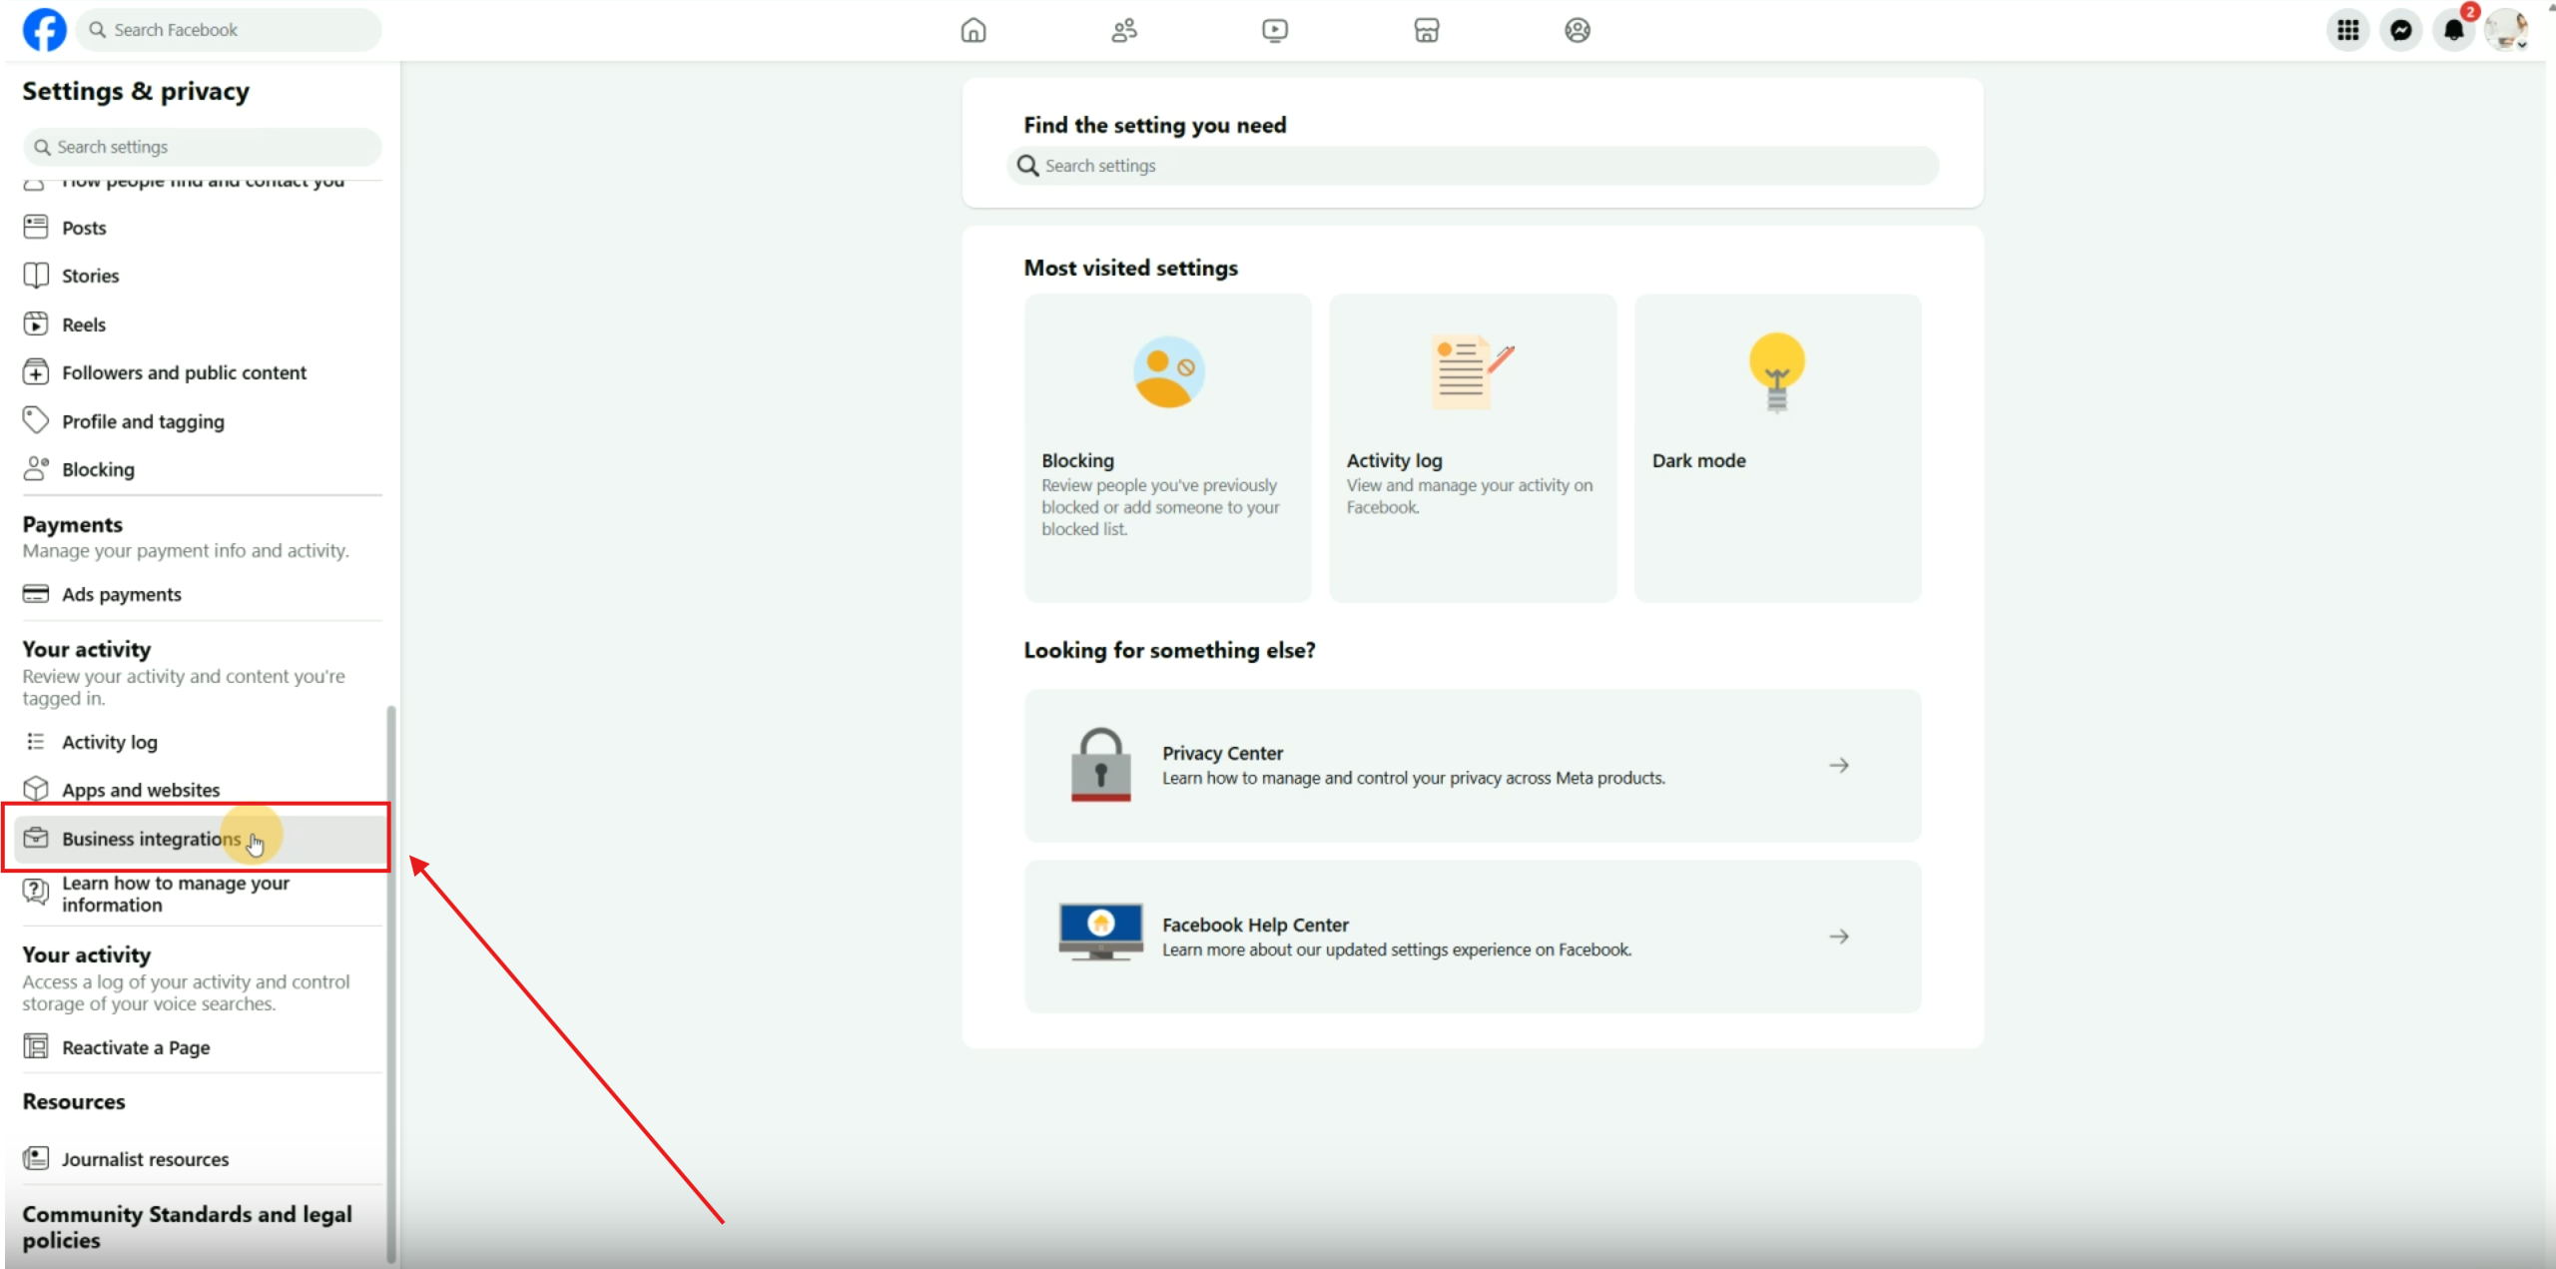The width and height of the screenshot is (2556, 1269).
Task: Open the account profile picture menu
Action: tap(2507, 30)
